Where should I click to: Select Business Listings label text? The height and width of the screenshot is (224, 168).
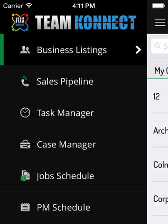72,50
